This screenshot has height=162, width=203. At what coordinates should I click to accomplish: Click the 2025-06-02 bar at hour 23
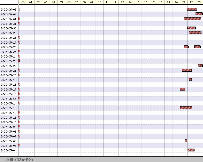(199, 14)
